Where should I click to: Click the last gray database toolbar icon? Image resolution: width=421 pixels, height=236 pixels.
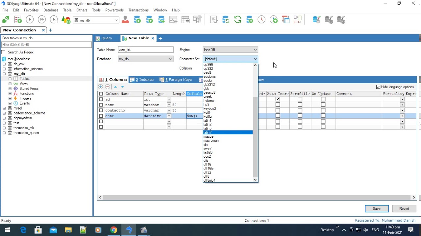(341, 20)
